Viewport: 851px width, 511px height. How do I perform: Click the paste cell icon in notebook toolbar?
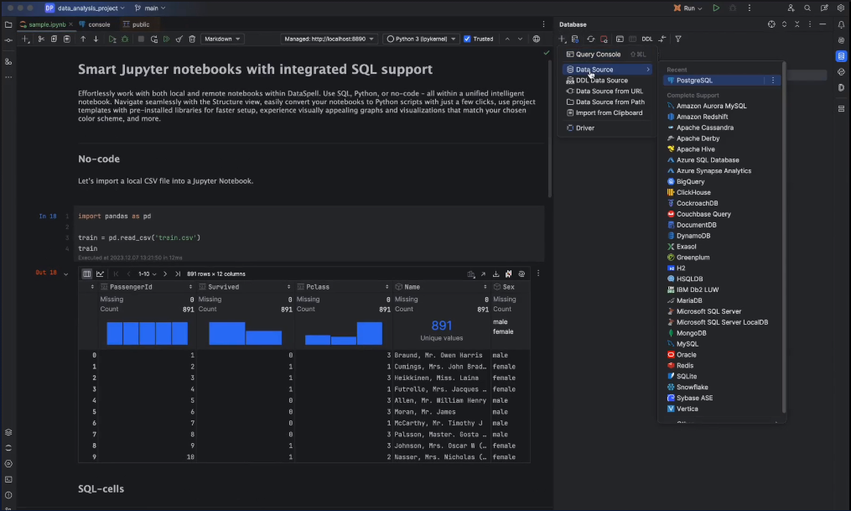[67, 39]
